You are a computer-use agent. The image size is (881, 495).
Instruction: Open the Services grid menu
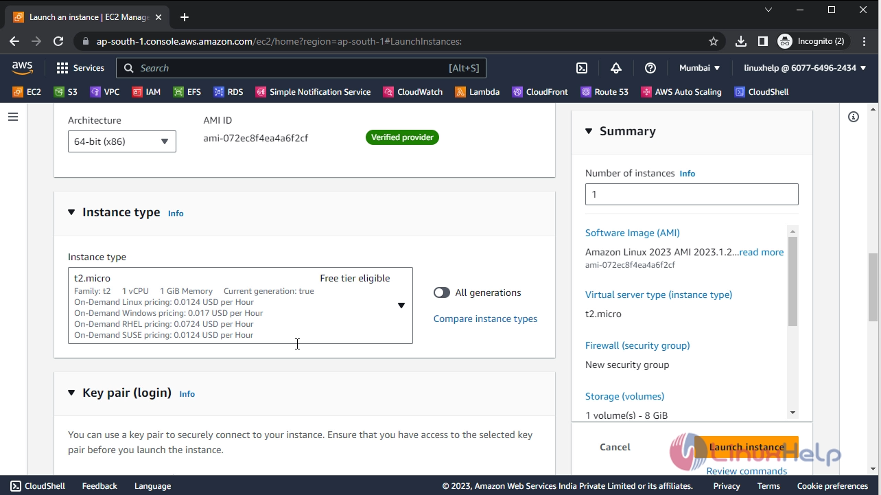(x=80, y=68)
